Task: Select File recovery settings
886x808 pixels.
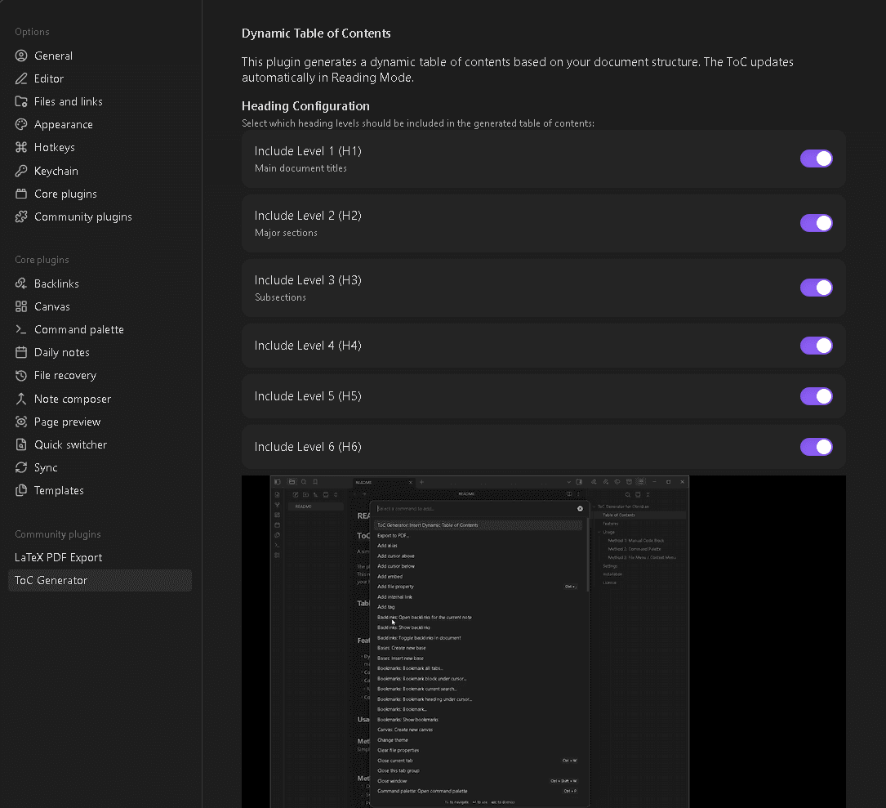Action: (100, 375)
